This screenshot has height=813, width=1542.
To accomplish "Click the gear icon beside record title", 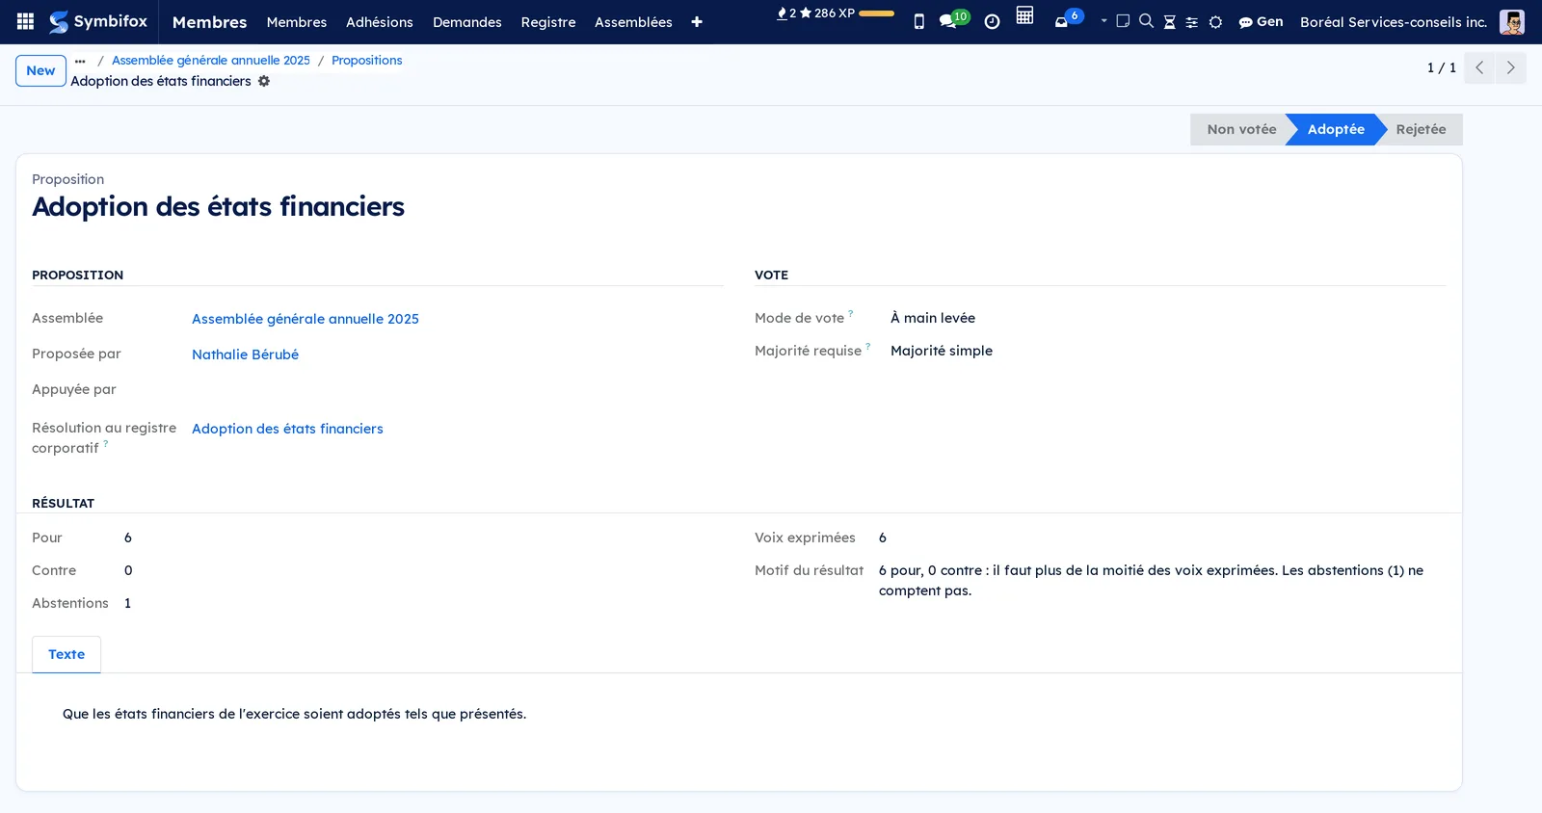I will [264, 81].
